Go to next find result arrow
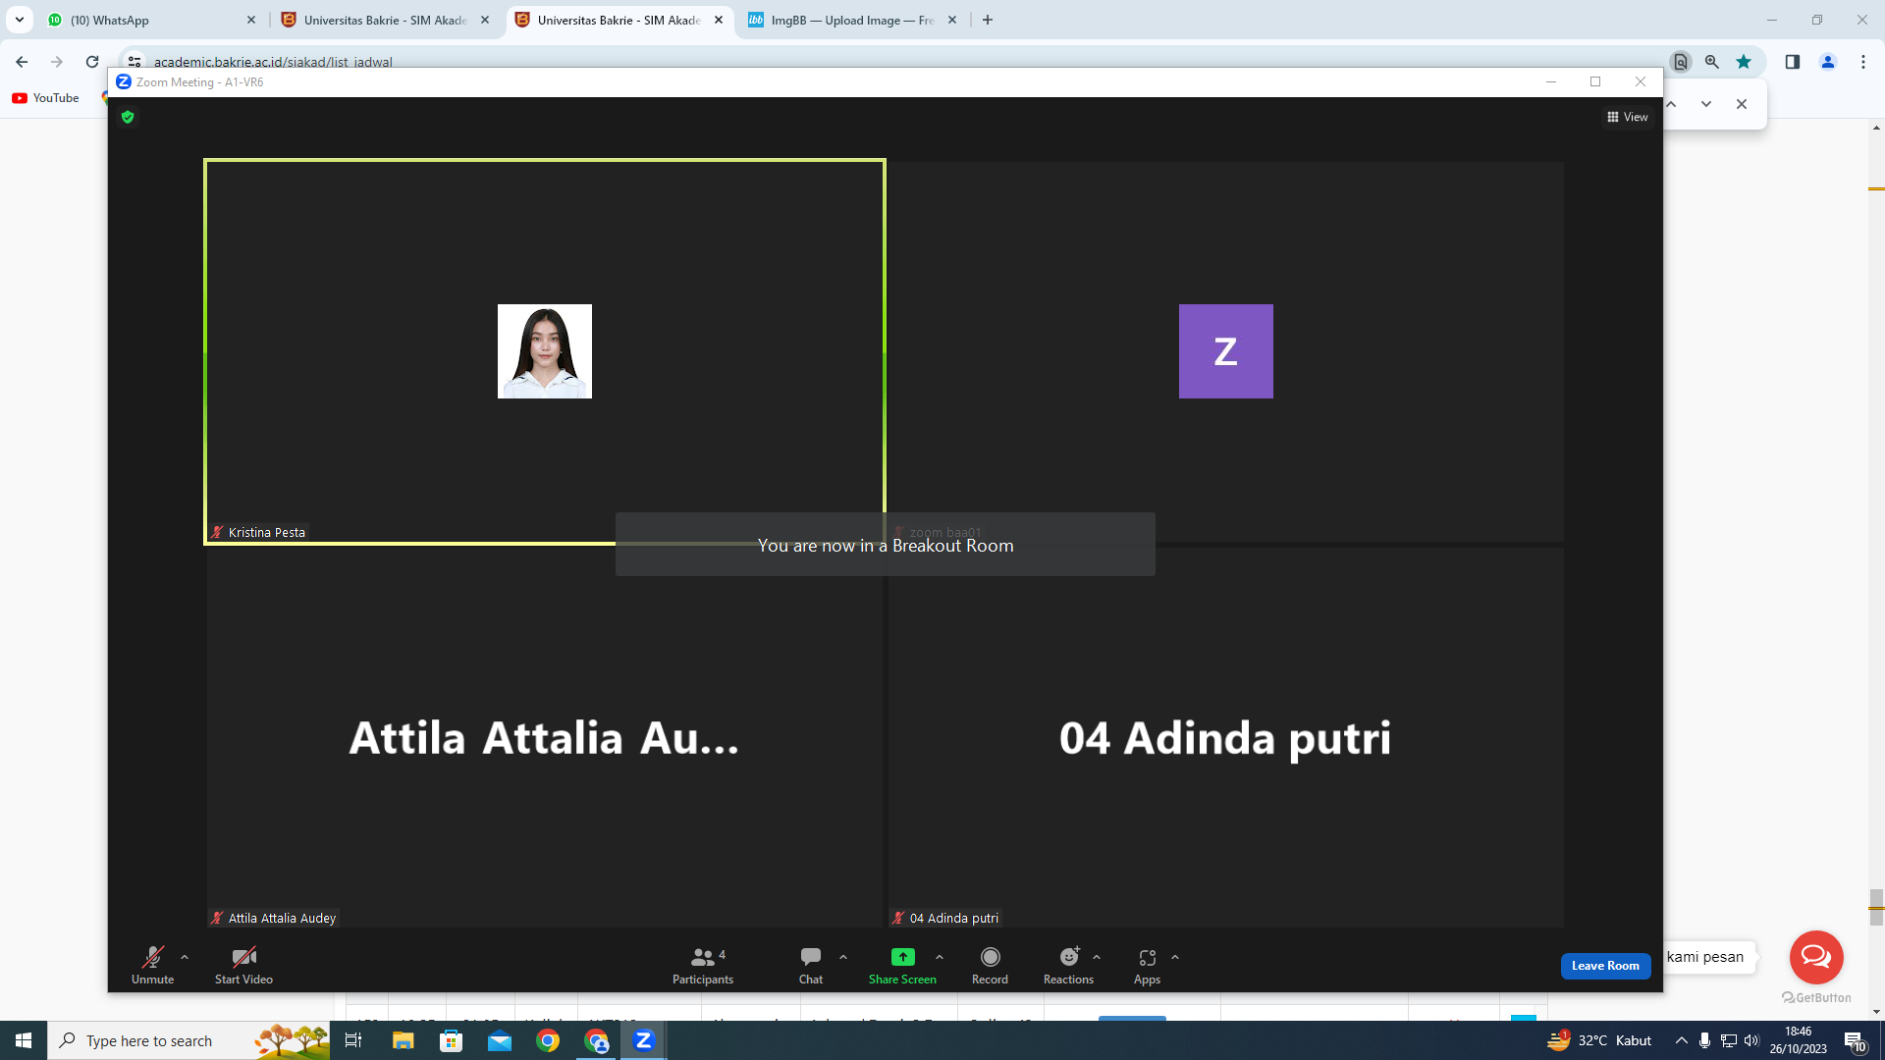Screen dimensions: 1885x1060 1706,104
